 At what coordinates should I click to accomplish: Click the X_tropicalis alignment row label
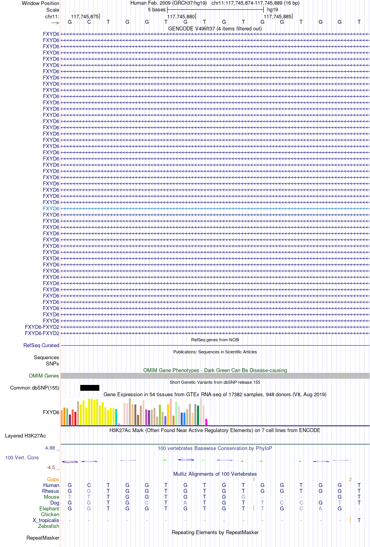(x=46, y=520)
